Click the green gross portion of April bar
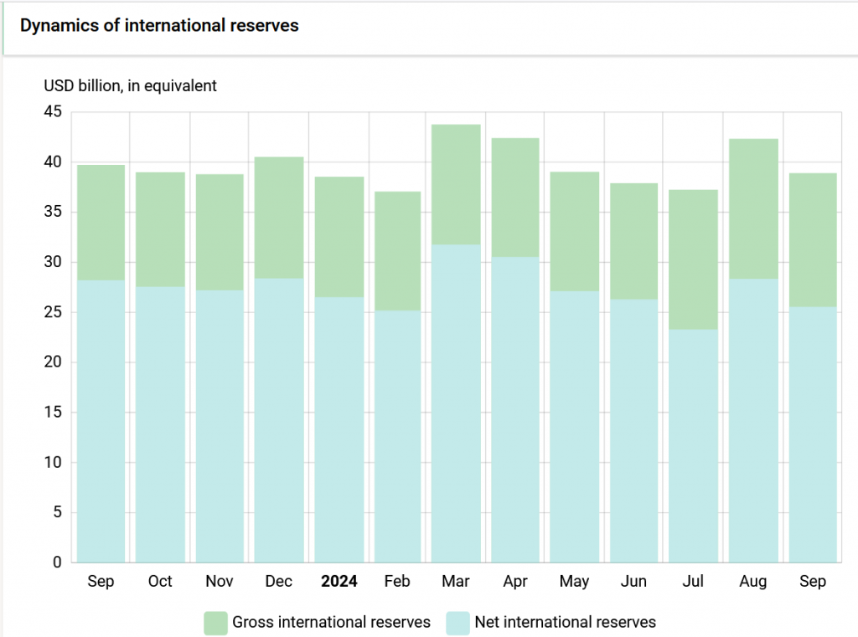The height and width of the screenshot is (637, 858). 515,198
